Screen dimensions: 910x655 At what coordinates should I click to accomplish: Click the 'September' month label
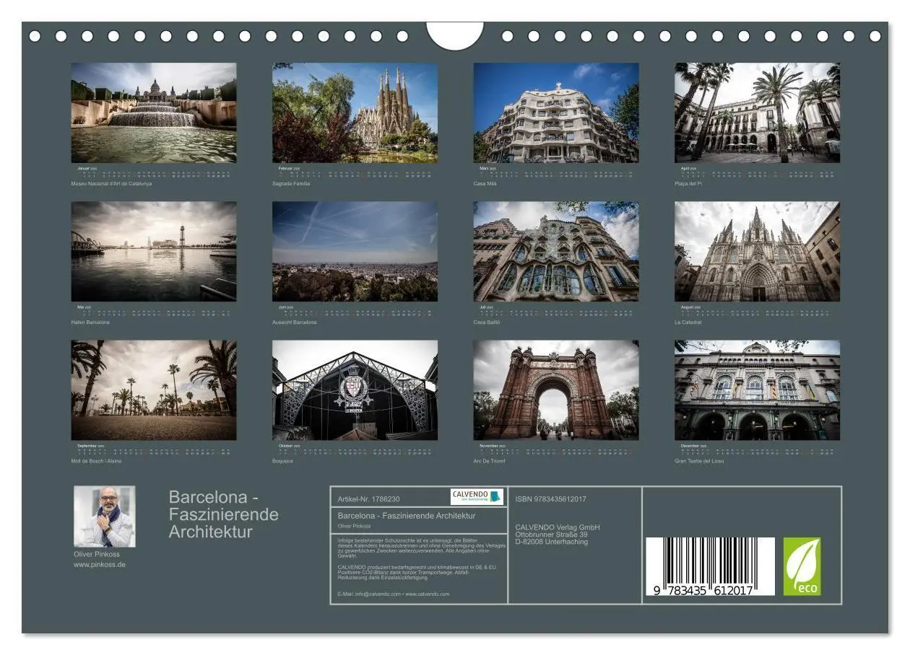coord(86,446)
